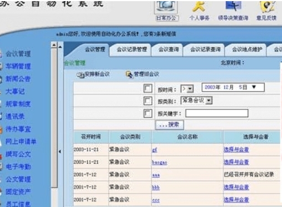This screenshot has width=282, height=207.
Task: Switch to the 会议记录管理 tab
Action: coord(132,49)
